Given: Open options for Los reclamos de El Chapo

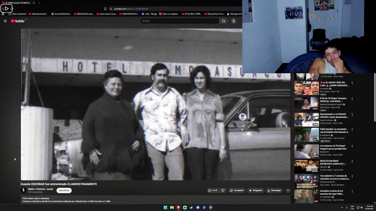Looking at the screenshot, I should pyautogui.click(x=352, y=146).
